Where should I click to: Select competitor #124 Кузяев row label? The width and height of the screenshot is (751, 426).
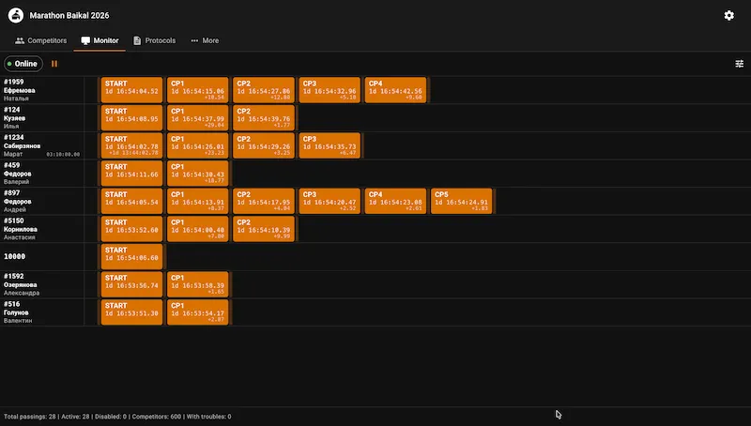[42, 117]
